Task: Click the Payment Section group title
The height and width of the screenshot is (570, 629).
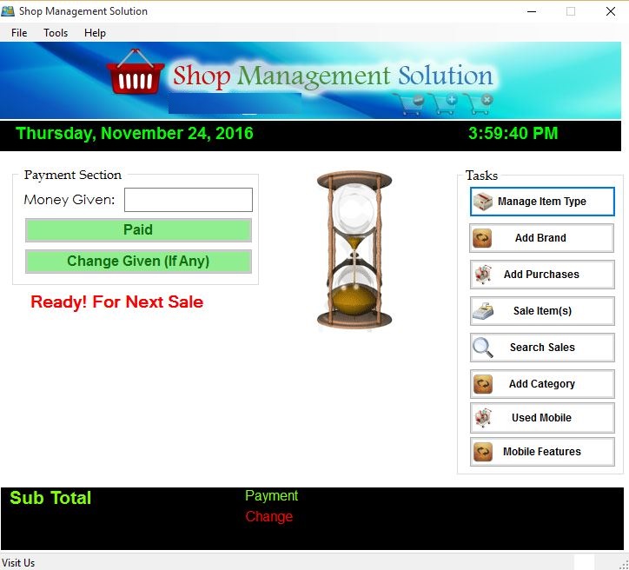Action: (73, 175)
